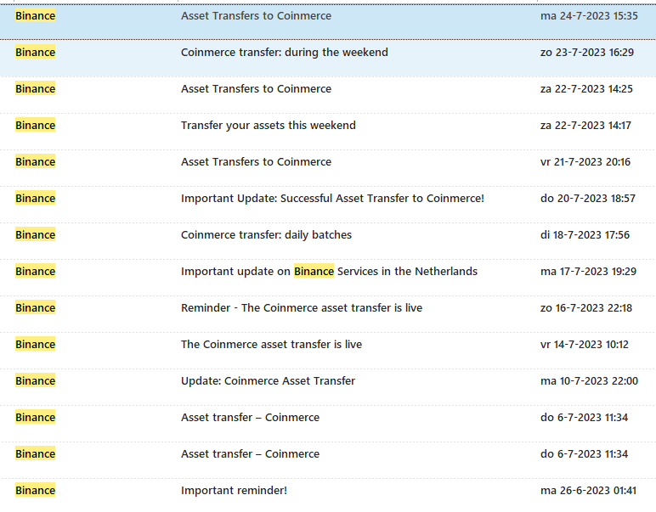Select 'Asset Transfers to Coinmerce' from 24-7-2023
Screen dimensions: 656x512
coord(256,16)
